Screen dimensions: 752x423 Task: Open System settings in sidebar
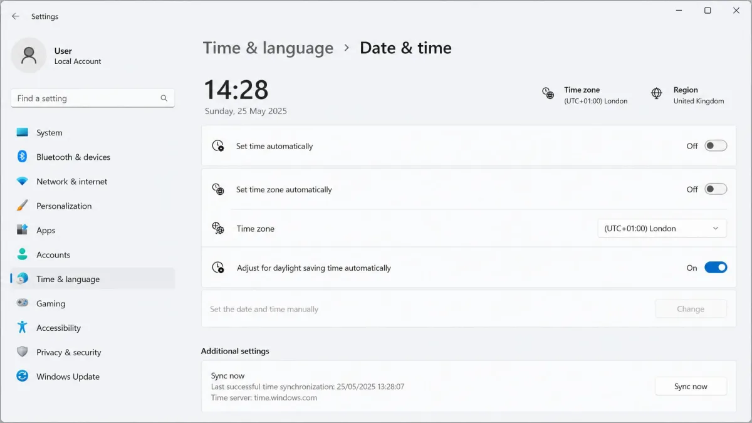coord(93,132)
